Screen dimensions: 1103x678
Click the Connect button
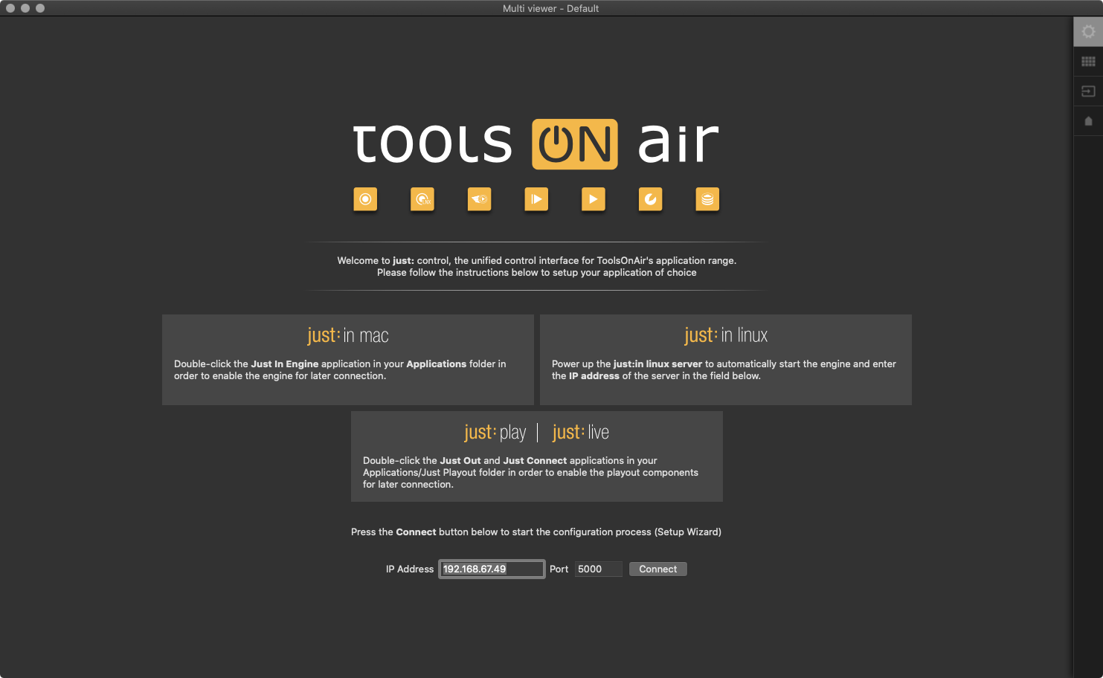point(658,569)
